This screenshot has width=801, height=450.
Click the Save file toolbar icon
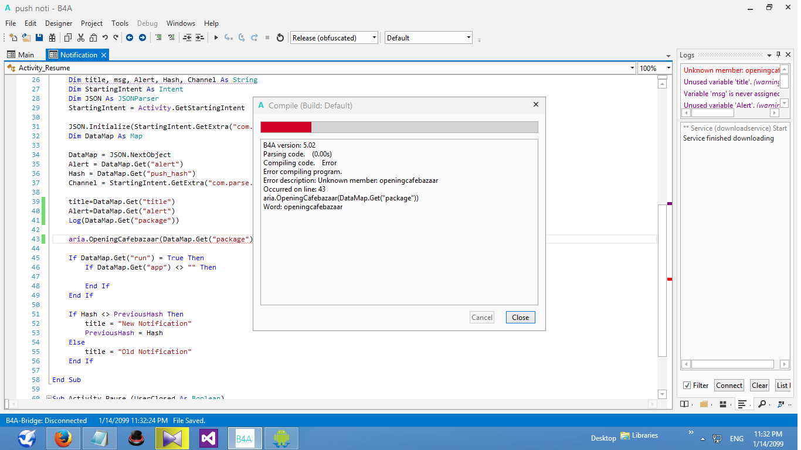(x=39, y=37)
